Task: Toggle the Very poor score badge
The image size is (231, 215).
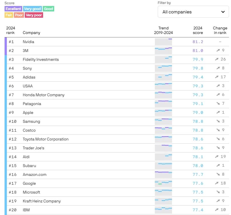Action: coord(34,15)
